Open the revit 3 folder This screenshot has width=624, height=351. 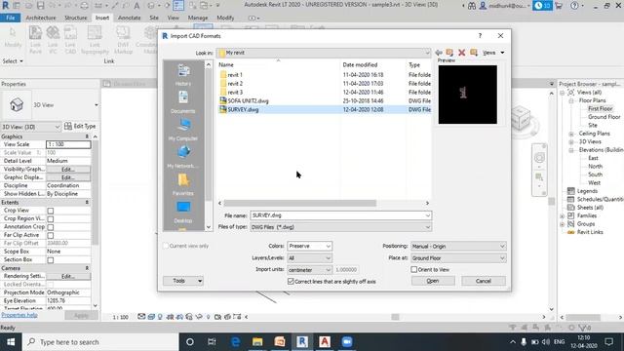(231, 93)
